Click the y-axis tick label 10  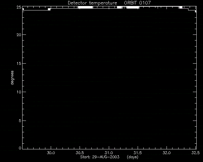click(x=19, y=92)
